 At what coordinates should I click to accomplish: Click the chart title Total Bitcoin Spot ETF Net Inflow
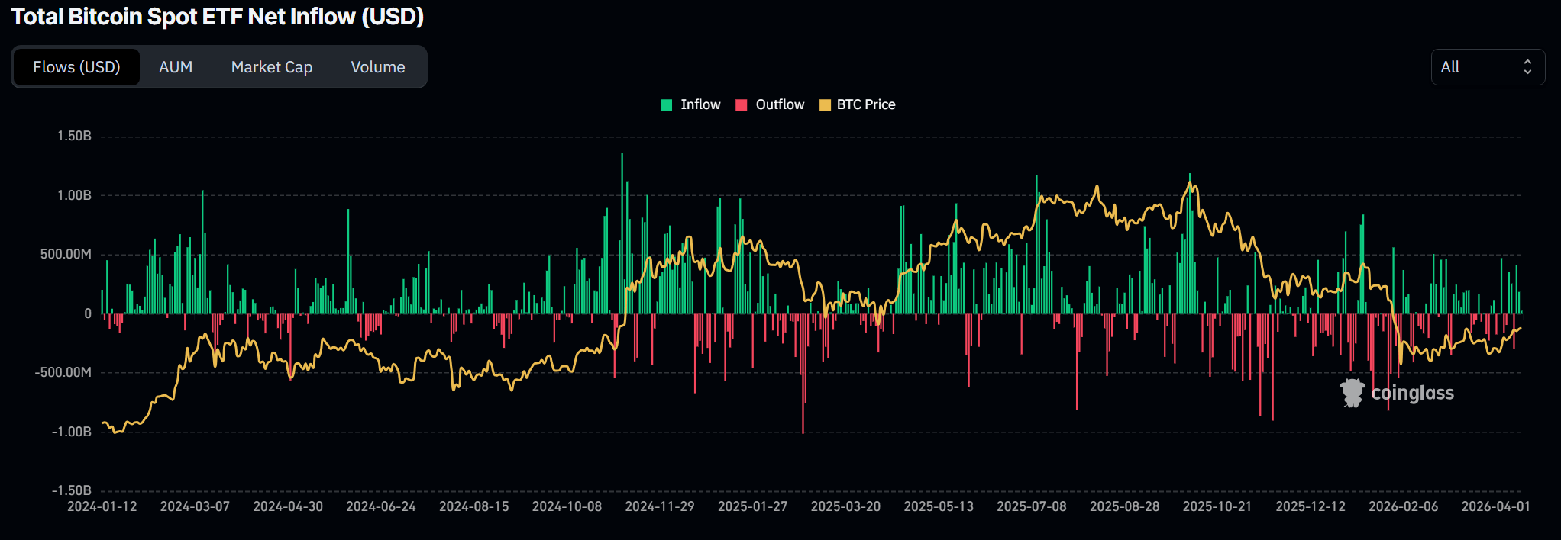(218, 17)
